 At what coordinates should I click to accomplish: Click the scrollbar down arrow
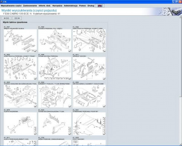(181, 144)
